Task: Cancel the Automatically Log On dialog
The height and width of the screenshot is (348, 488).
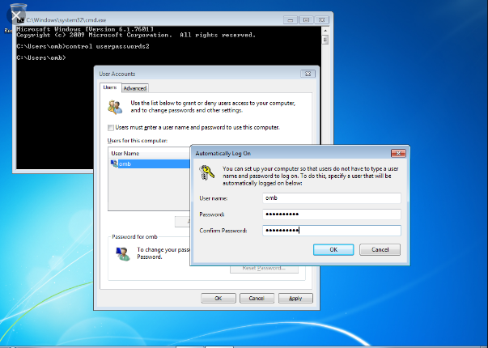Action: point(380,249)
